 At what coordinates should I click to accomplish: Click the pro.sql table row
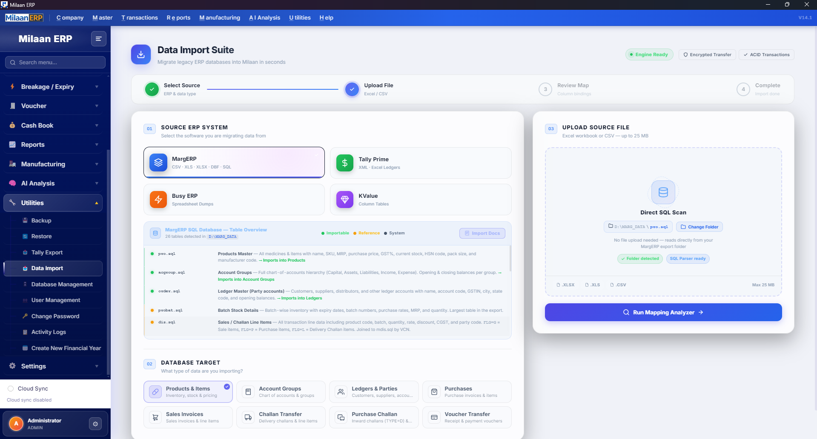[x=327, y=257]
